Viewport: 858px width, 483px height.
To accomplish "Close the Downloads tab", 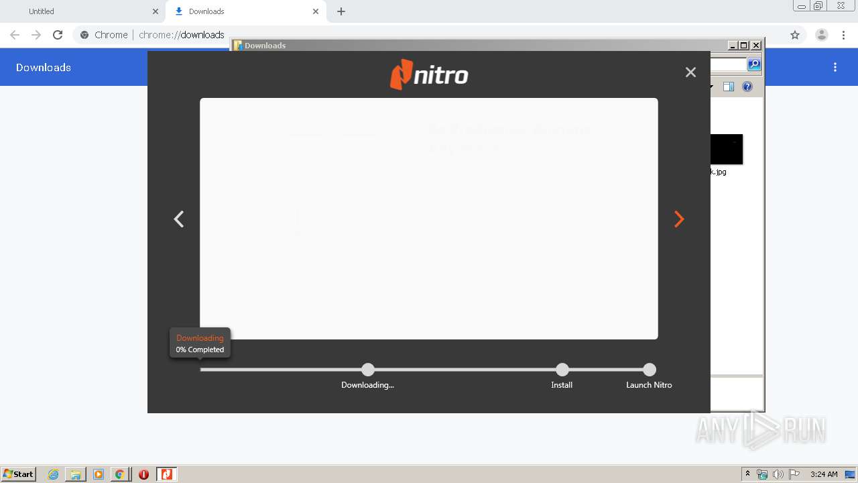I will (x=316, y=11).
